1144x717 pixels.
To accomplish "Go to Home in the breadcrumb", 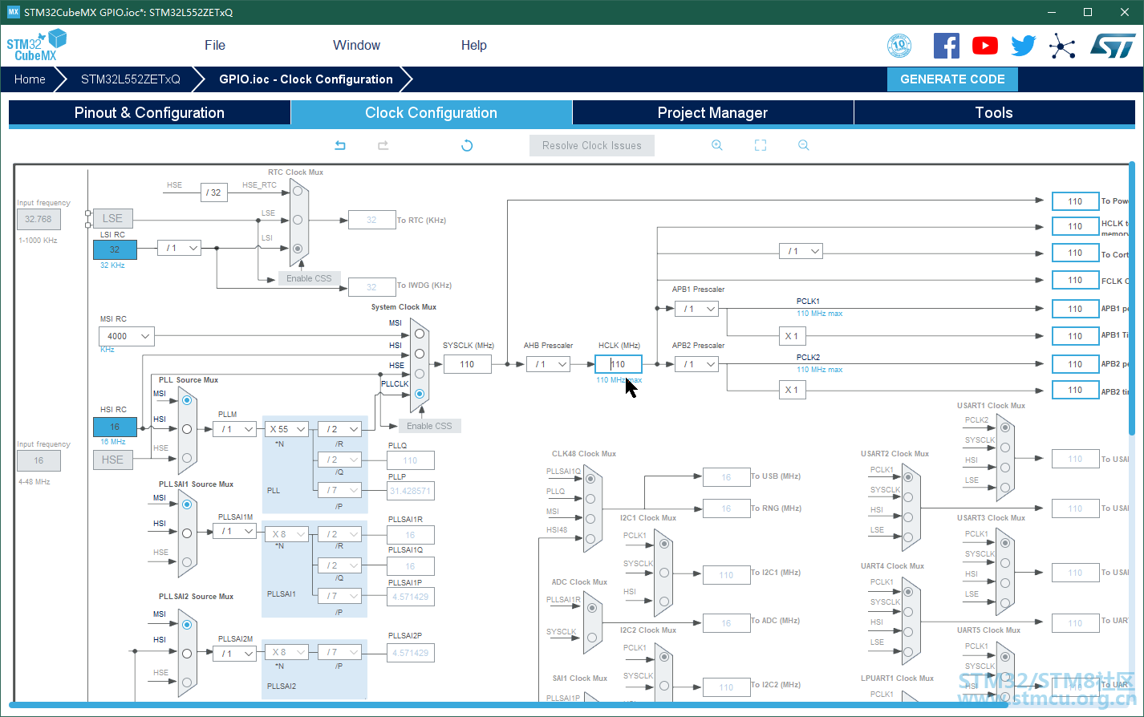I will (x=30, y=79).
